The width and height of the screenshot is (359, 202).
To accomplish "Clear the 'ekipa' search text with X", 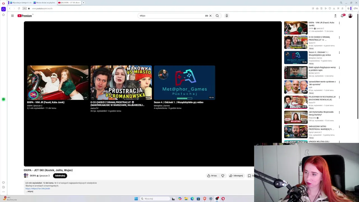I will tap(210, 16).
